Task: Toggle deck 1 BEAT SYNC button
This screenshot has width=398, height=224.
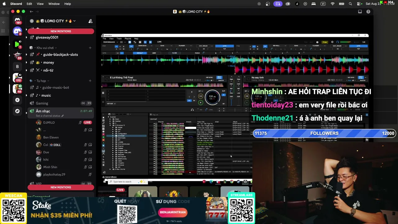Action: [219, 77]
